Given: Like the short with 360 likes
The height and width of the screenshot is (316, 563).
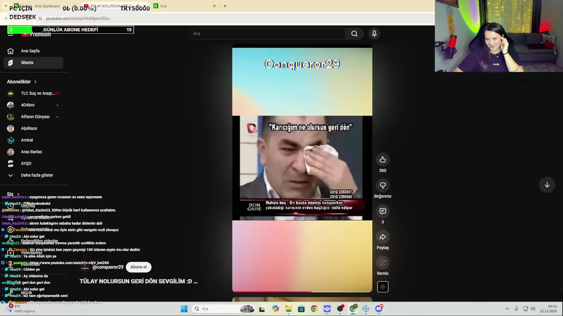Looking at the screenshot, I should click(383, 160).
